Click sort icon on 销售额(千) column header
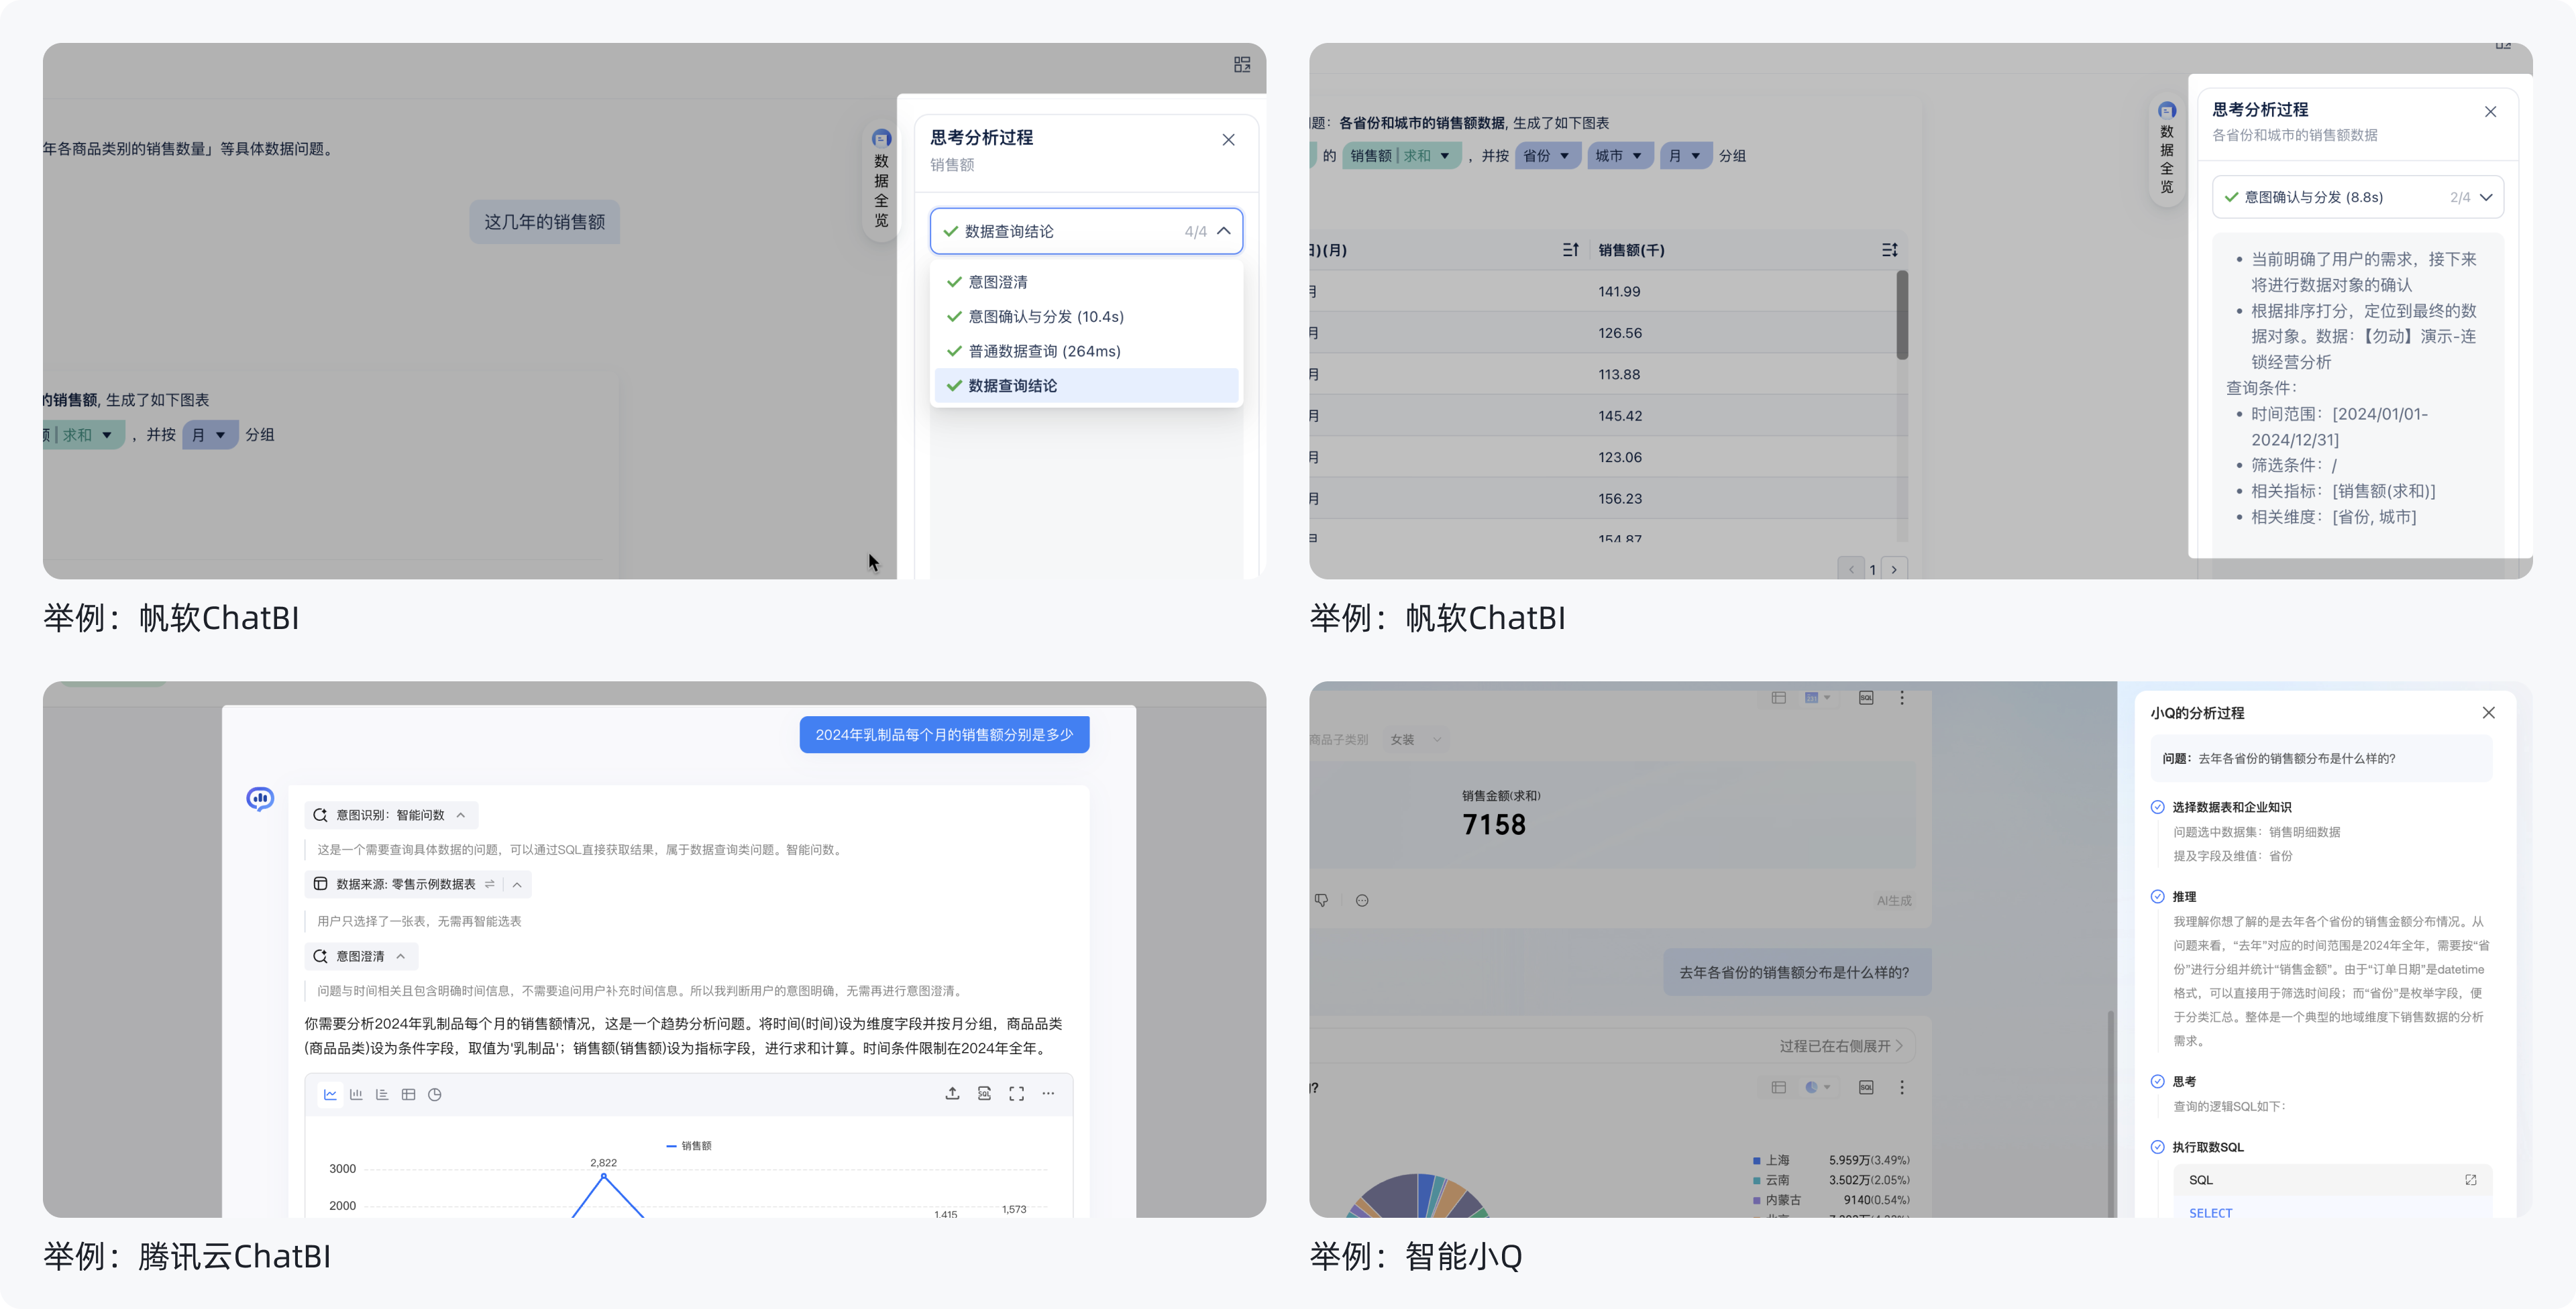Screen dimensions: 2576x1309 pos(1890,249)
